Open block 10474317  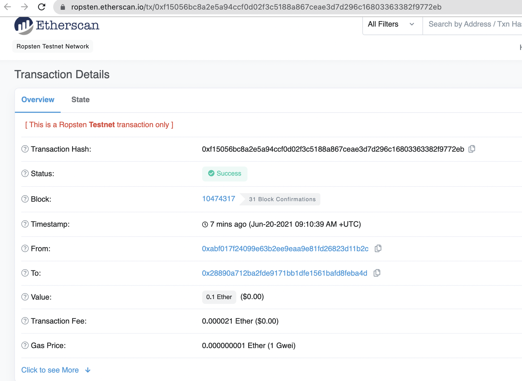(219, 199)
